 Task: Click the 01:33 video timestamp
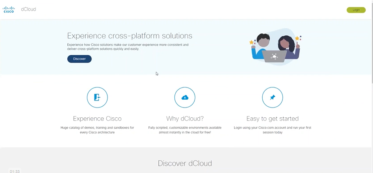pyautogui.click(x=15, y=171)
